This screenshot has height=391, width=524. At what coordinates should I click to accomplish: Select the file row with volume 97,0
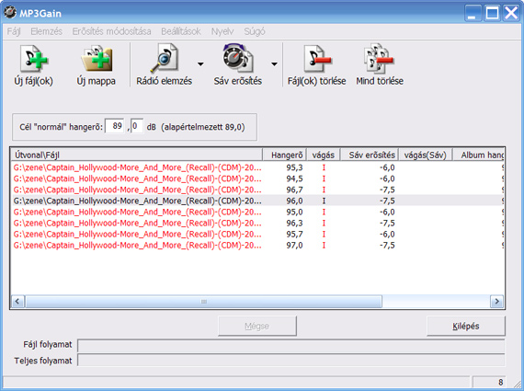pos(257,245)
